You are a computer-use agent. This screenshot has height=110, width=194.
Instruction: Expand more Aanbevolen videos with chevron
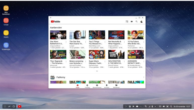point(97,71)
